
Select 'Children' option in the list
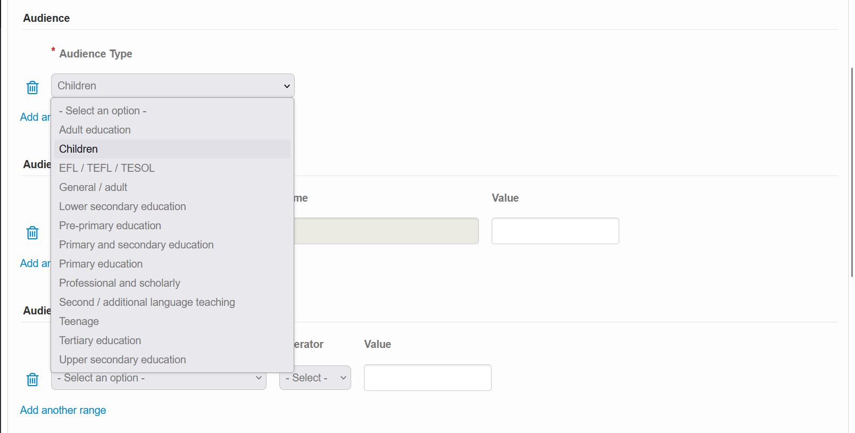point(78,149)
